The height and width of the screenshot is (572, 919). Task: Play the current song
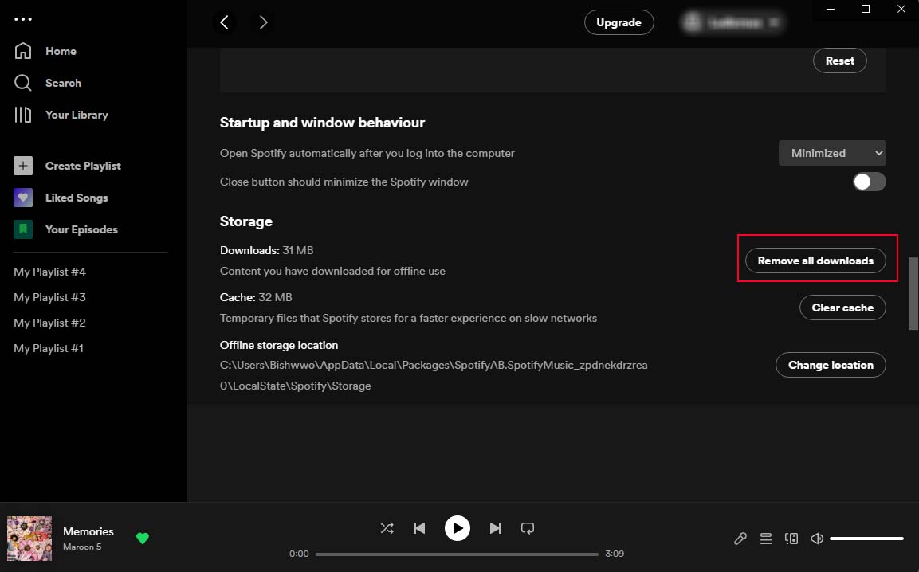458,528
